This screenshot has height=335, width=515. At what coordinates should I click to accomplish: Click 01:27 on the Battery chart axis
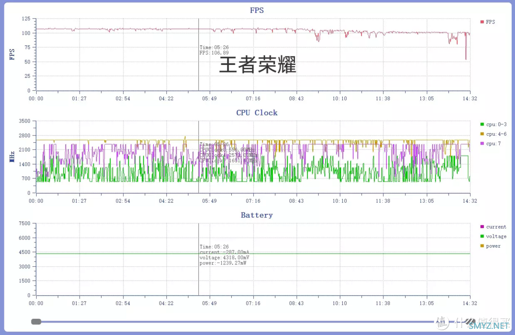click(x=79, y=303)
